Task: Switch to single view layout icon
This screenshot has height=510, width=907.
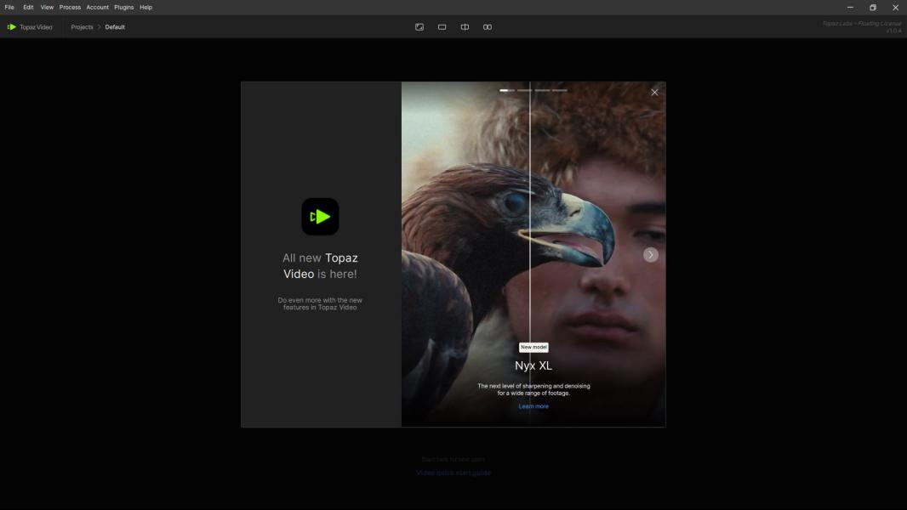Action: 442,27
